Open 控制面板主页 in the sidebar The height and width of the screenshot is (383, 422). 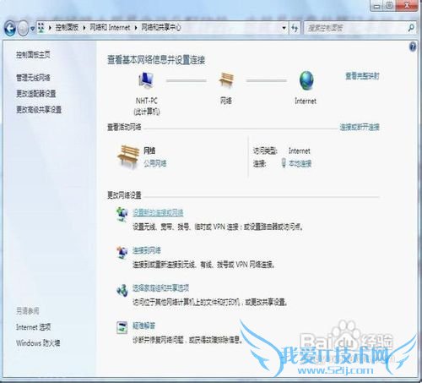coord(33,55)
